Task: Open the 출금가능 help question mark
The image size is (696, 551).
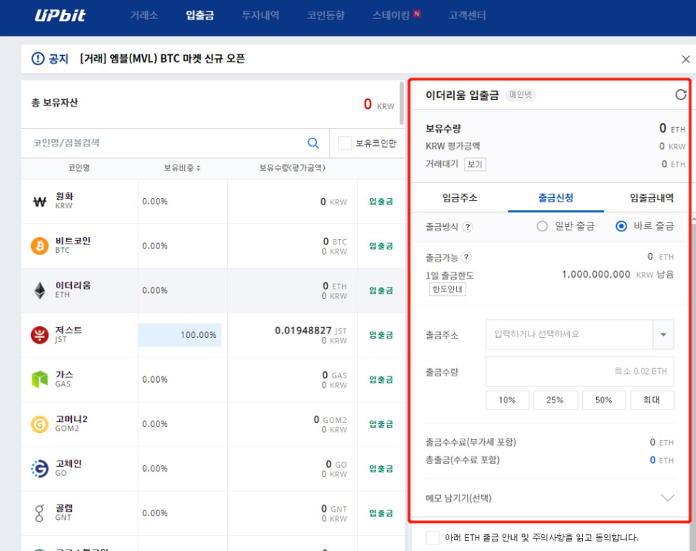Action: (x=466, y=257)
